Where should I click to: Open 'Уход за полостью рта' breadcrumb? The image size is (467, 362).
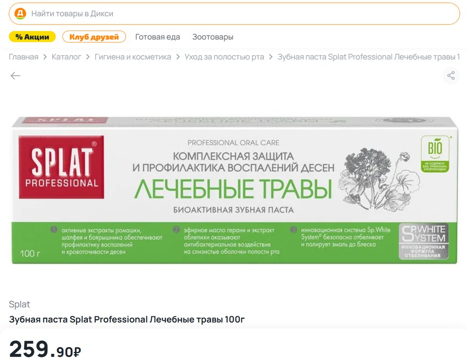click(224, 57)
